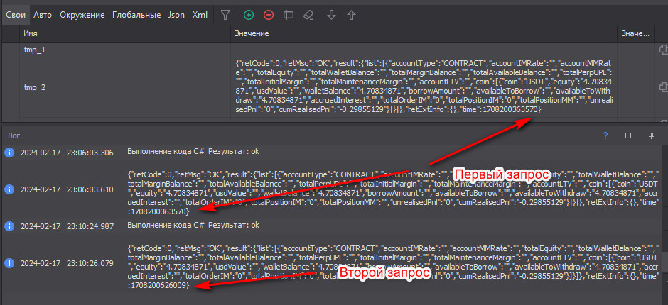Click the tmp_2 JSON value cell
The image size is (668, 305).
click(x=424, y=87)
